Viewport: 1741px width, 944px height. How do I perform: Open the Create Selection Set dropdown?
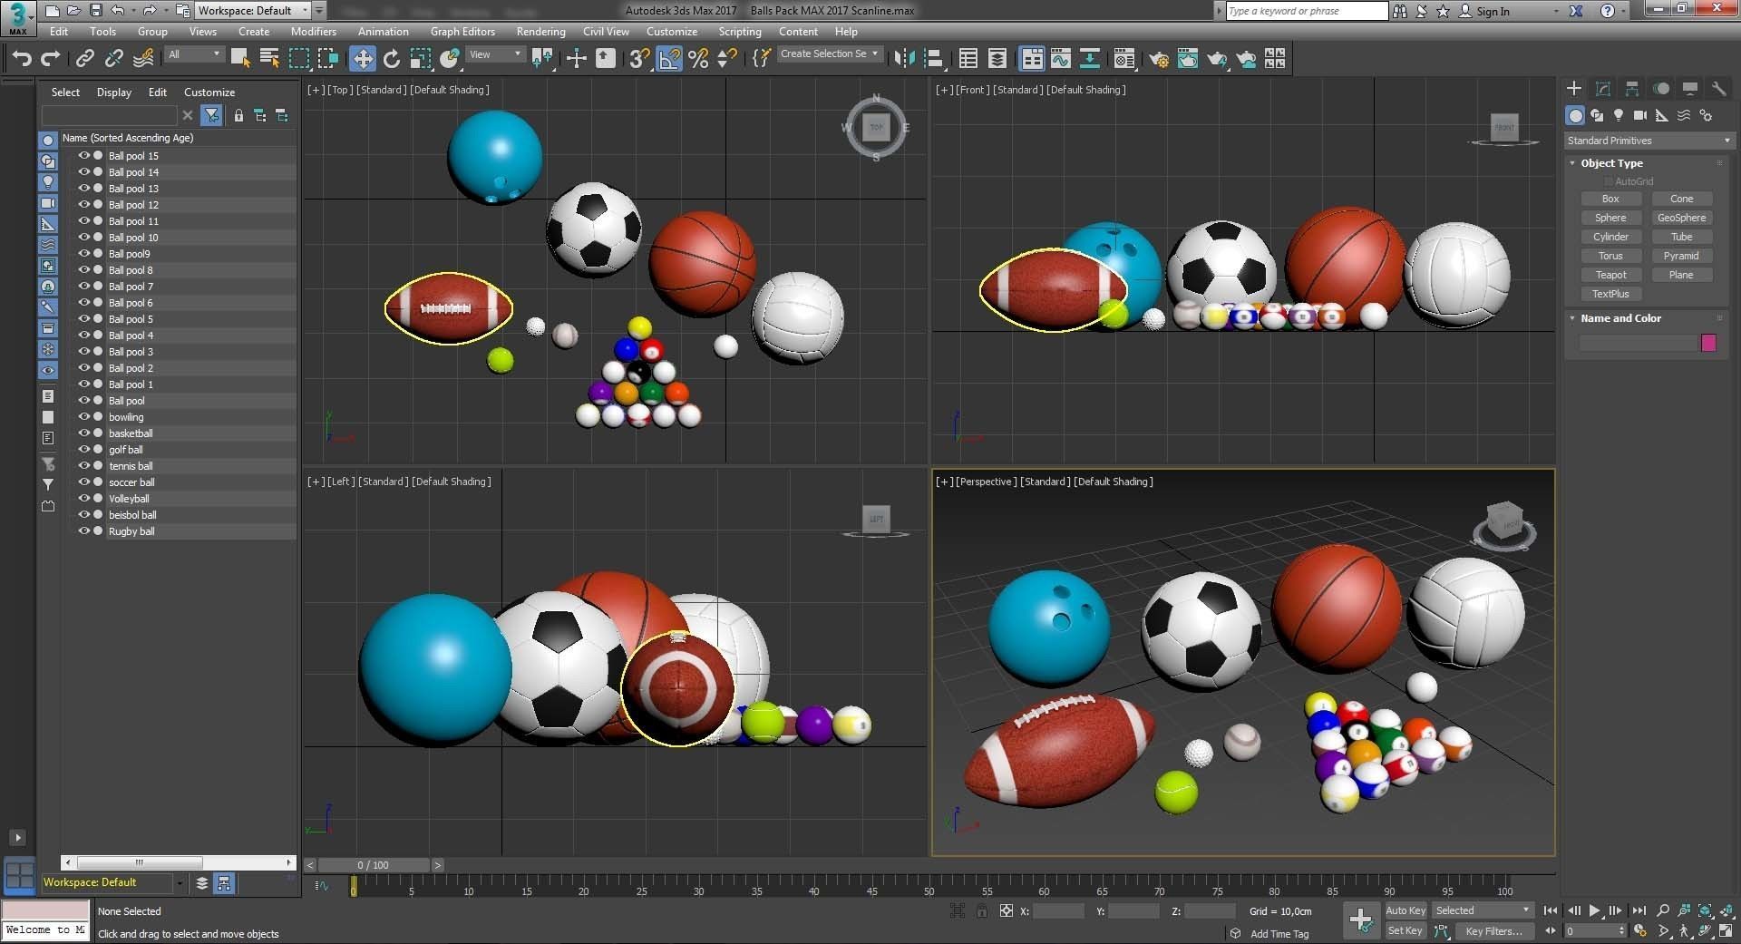click(x=830, y=54)
